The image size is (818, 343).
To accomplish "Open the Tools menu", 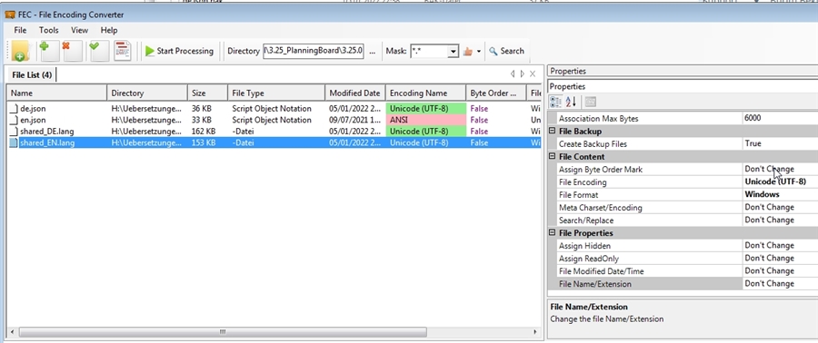I will 48,30.
